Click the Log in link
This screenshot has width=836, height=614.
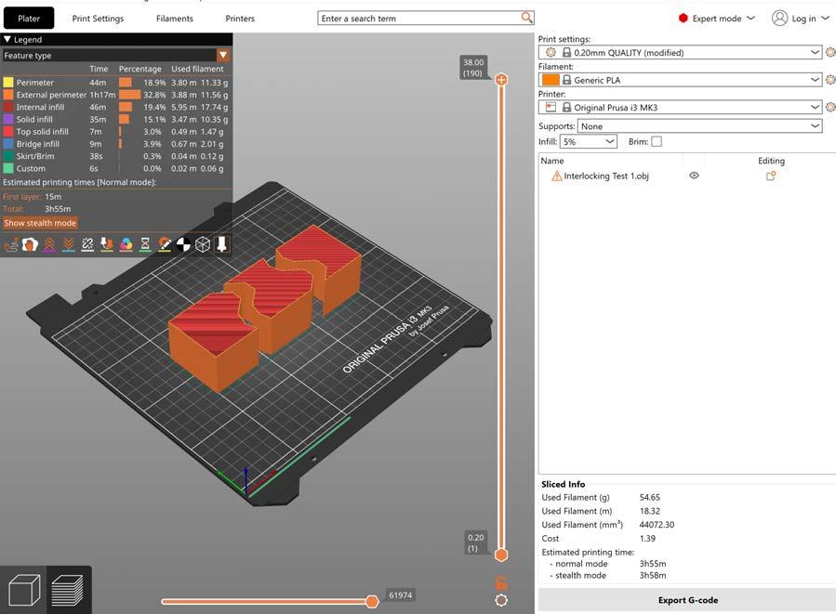803,18
